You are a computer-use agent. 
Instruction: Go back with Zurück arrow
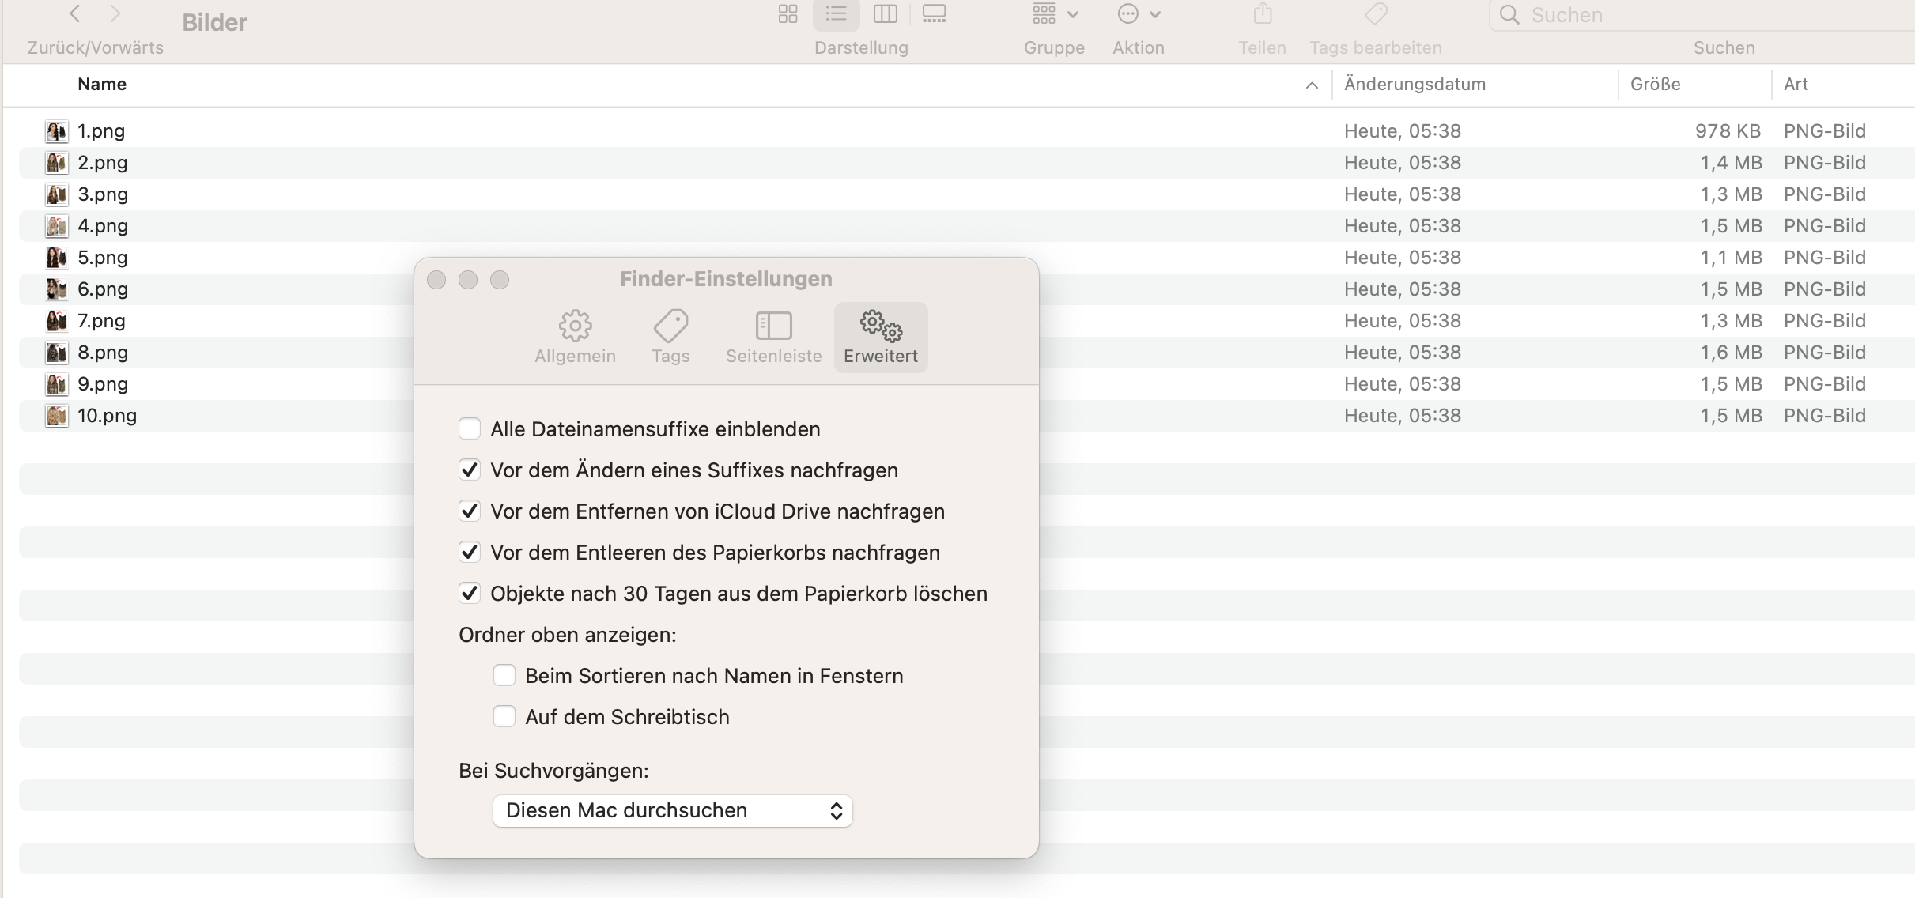point(75,13)
